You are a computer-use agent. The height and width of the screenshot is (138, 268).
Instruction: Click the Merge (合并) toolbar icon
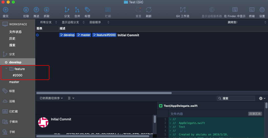tap(77, 10)
